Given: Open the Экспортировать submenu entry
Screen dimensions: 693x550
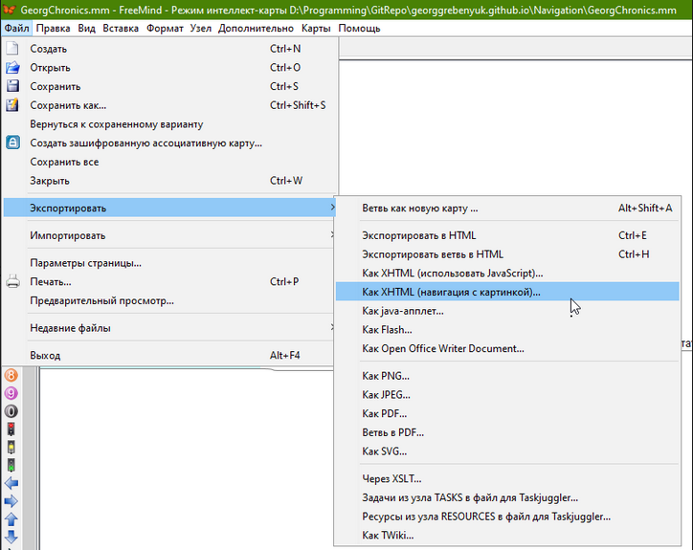Looking at the screenshot, I should point(67,208).
